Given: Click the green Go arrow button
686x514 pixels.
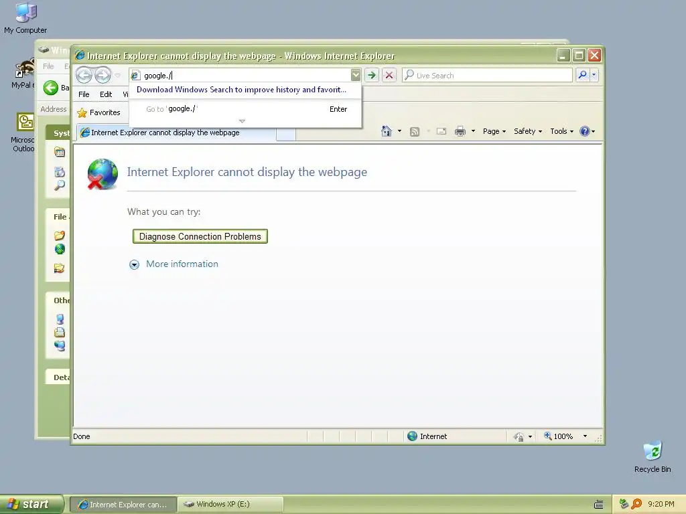Looking at the screenshot, I should pyautogui.click(x=371, y=75).
